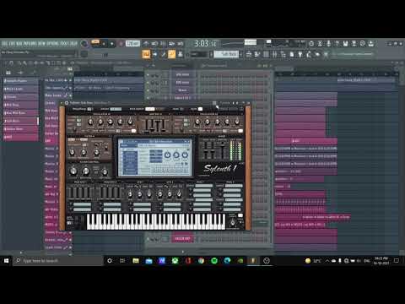Mute the second channel rack channel LED
The width and height of the screenshot is (405, 304).
click(148, 83)
